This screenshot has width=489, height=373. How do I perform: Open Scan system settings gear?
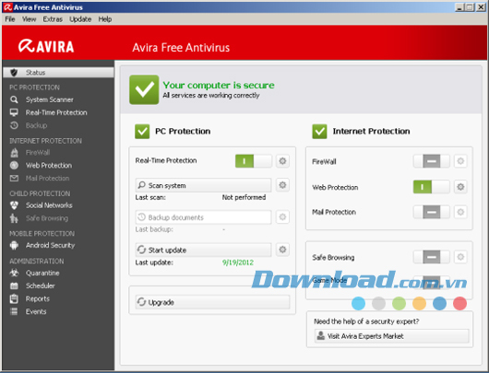click(282, 185)
